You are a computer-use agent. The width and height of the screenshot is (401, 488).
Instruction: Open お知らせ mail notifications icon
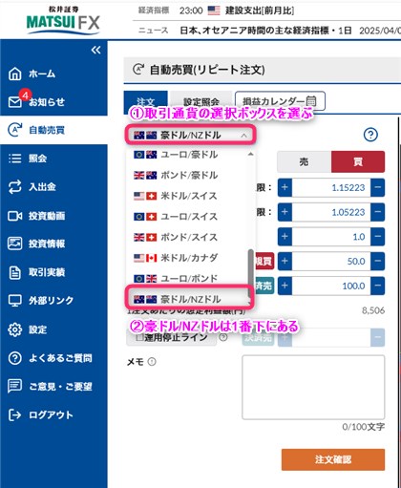coord(14,102)
